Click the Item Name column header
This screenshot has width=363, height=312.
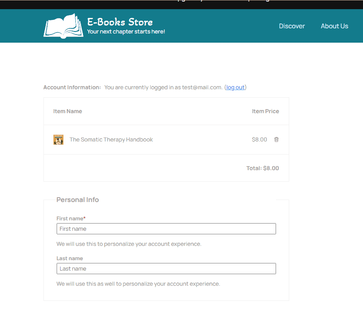tap(67, 111)
